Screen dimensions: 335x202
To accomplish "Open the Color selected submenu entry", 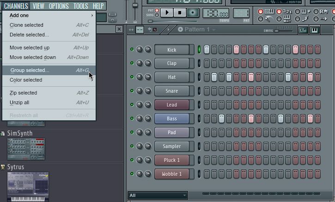I will (x=49, y=80).
